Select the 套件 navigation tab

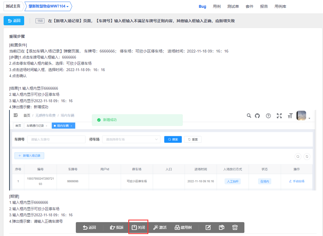[249, 6]
